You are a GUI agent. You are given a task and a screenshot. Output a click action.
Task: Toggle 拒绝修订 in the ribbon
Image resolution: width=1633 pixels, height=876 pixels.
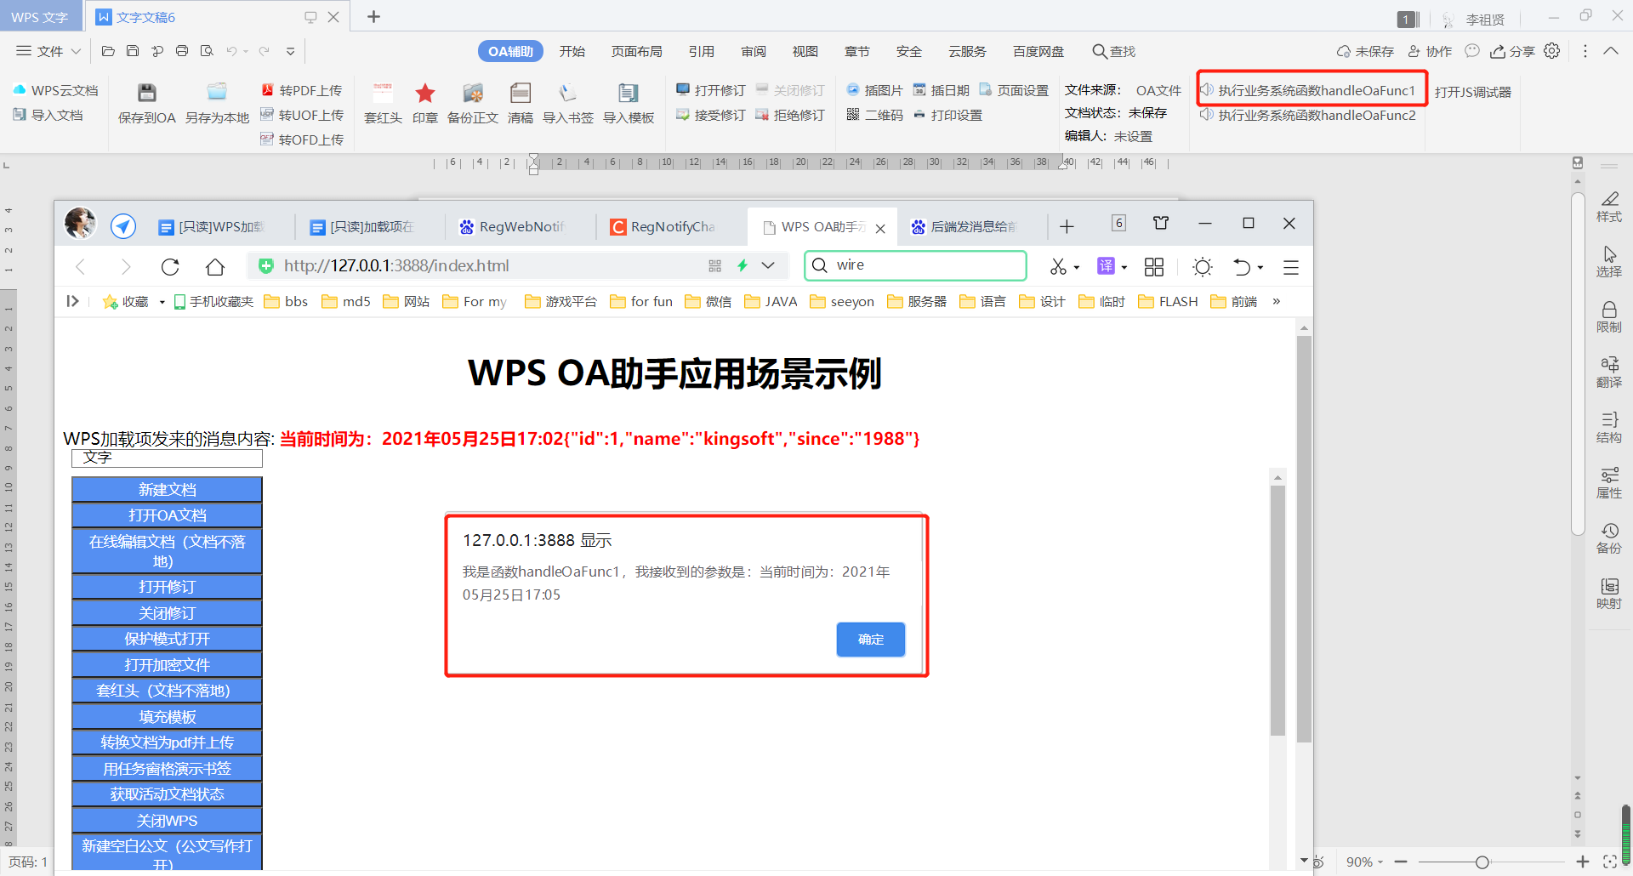(791, 115)
